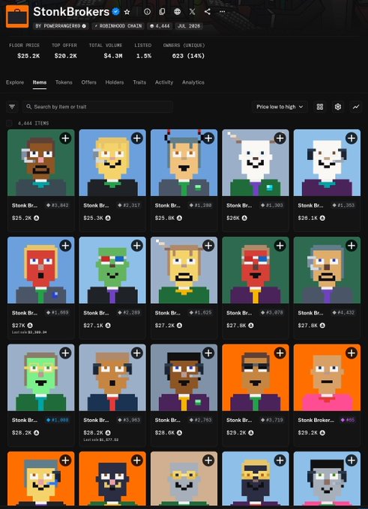This screenshot has width=368, height=509.
Task: Select the Items tab
Action: click(39, 82)
